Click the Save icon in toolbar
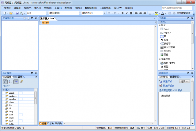This screenshot has width=196, height=131. click(17, 13)
